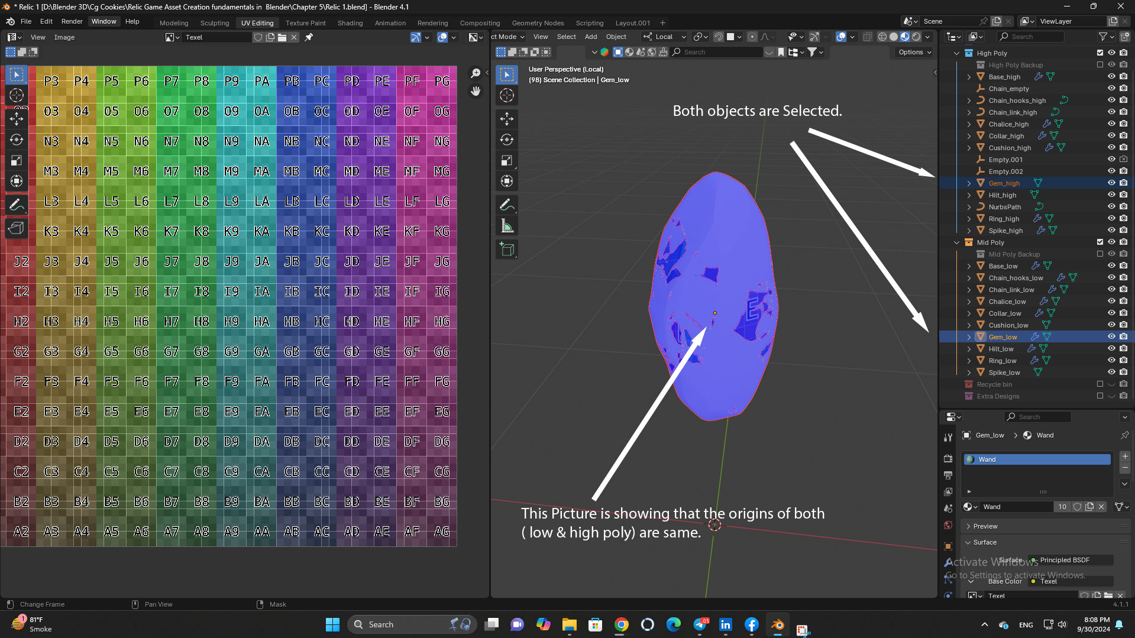Collapse the Mid Poly collection
The height and width of the screenshot is (638, 1135).
[957, 242]
